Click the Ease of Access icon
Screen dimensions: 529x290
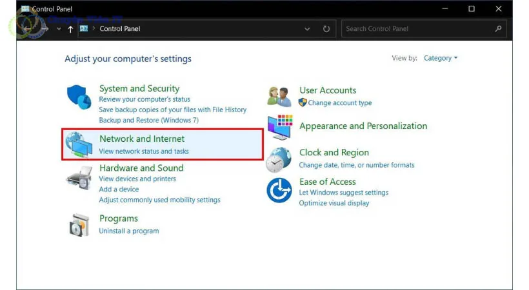point(279,191)
